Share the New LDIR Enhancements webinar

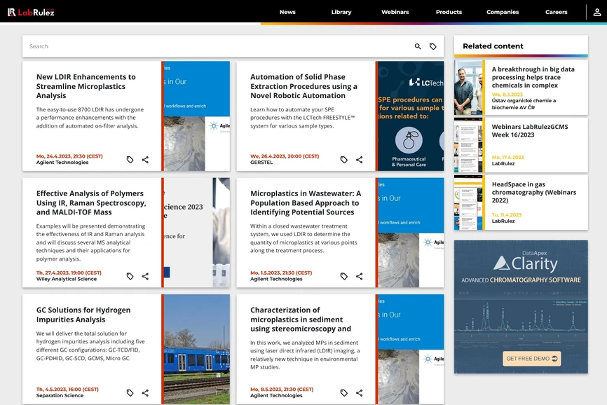[x=145, y=160]
